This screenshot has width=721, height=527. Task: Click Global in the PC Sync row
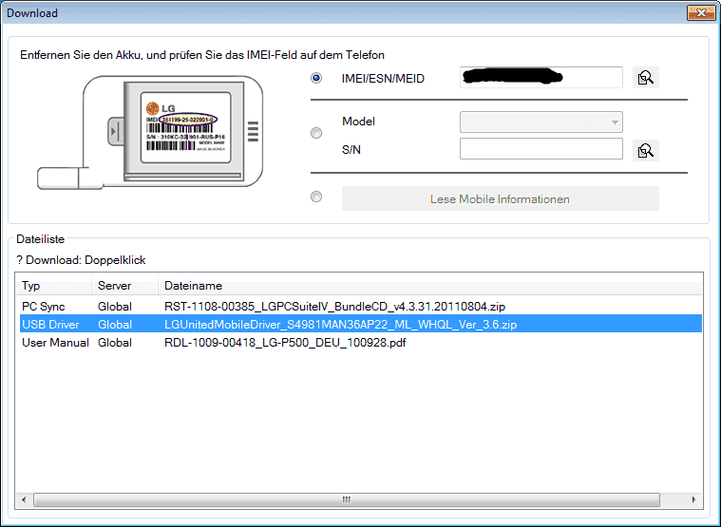tap(115, 307)
